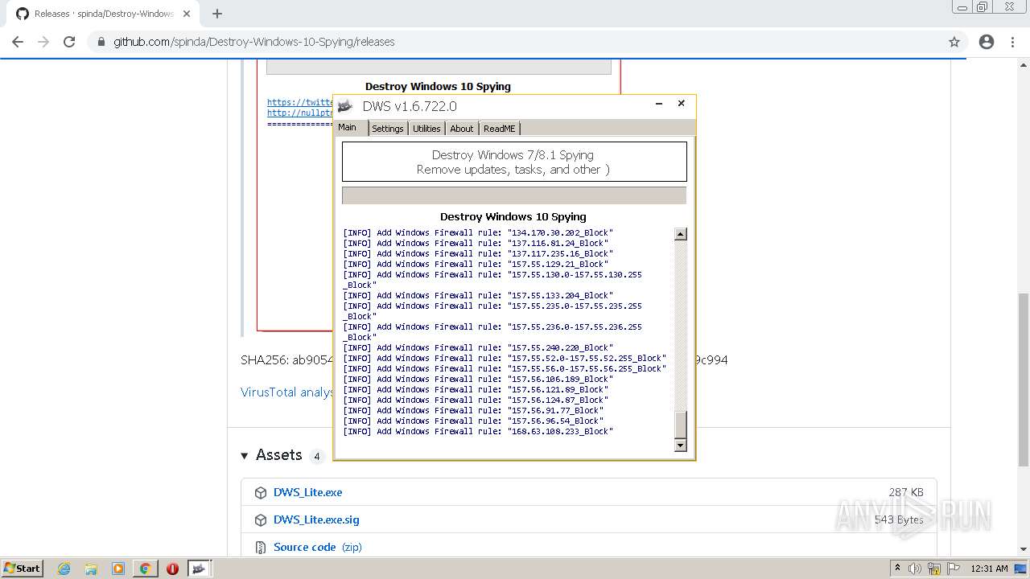Launch Internet Explorer from taskbar
This screenshot has width=1030, height=579.
tap(64, 569)
